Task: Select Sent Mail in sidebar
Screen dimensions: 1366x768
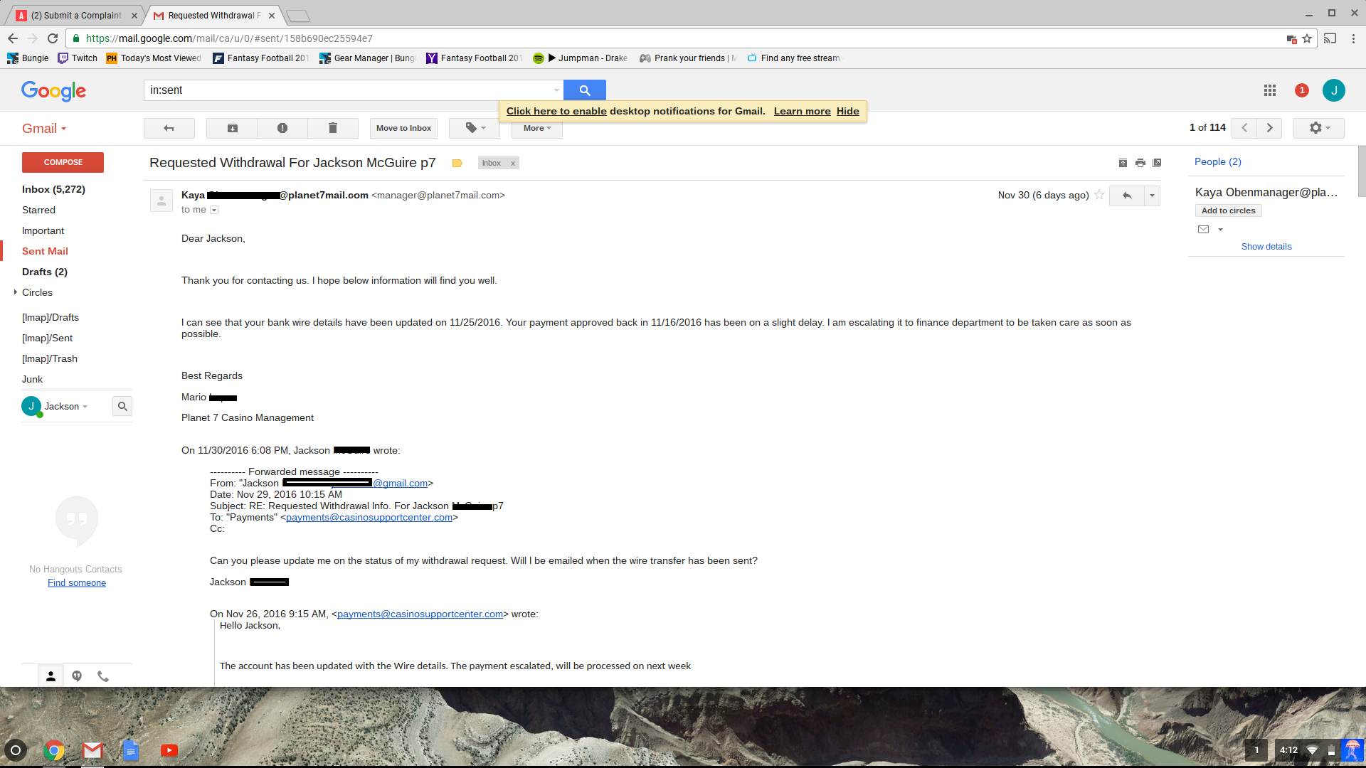Action: pos(45,251)
